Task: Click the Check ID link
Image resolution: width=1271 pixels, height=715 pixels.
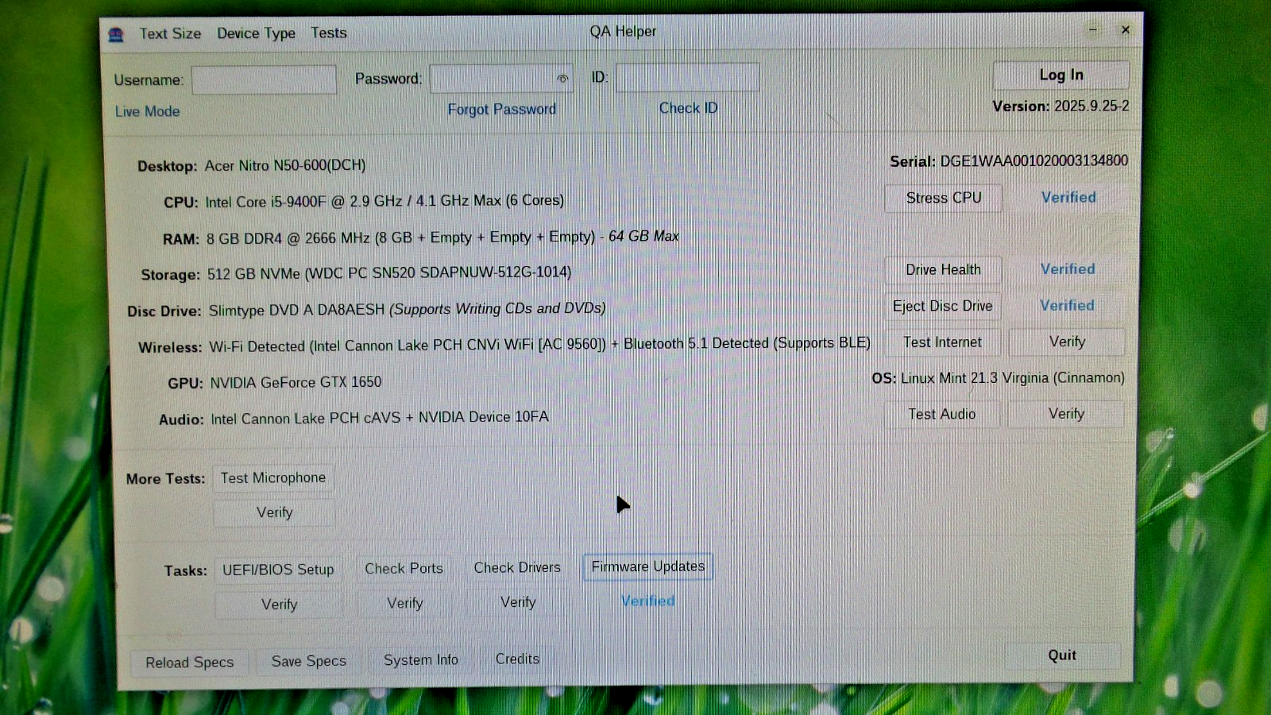Action: tap(688, 108)
